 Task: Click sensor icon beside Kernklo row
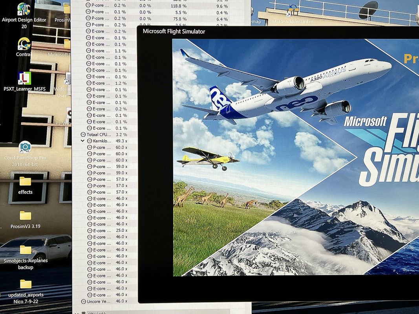(x=90, y=141)
